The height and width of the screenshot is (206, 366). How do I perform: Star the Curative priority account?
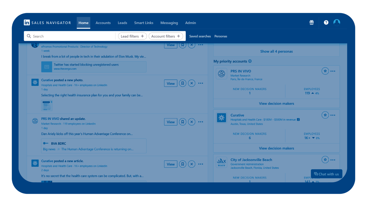[x=325, y=115]
